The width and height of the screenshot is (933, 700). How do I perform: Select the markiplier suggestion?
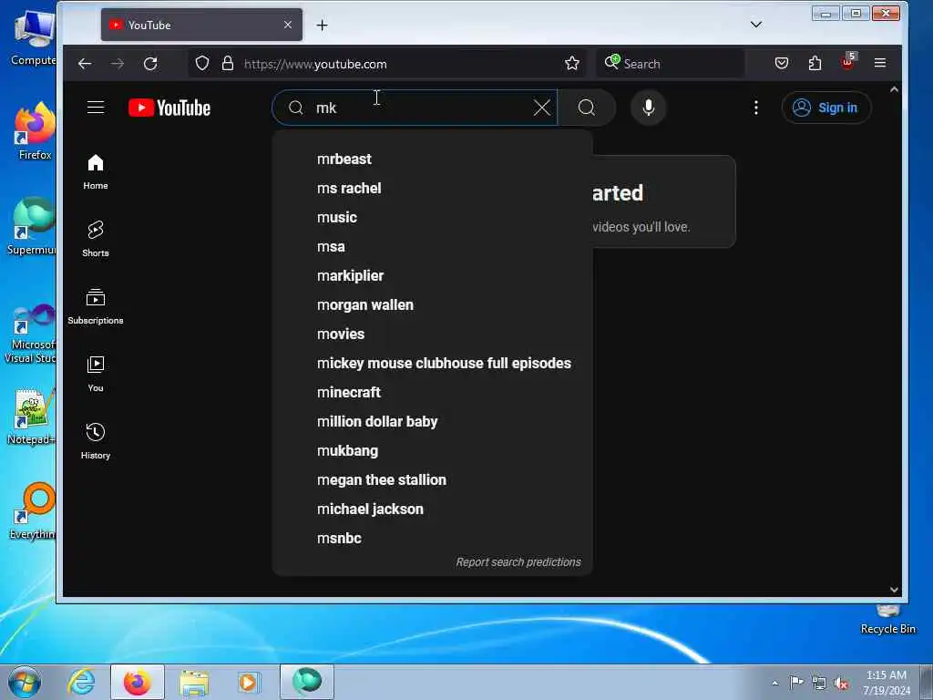pyautogui.click(x=433, y=275)
